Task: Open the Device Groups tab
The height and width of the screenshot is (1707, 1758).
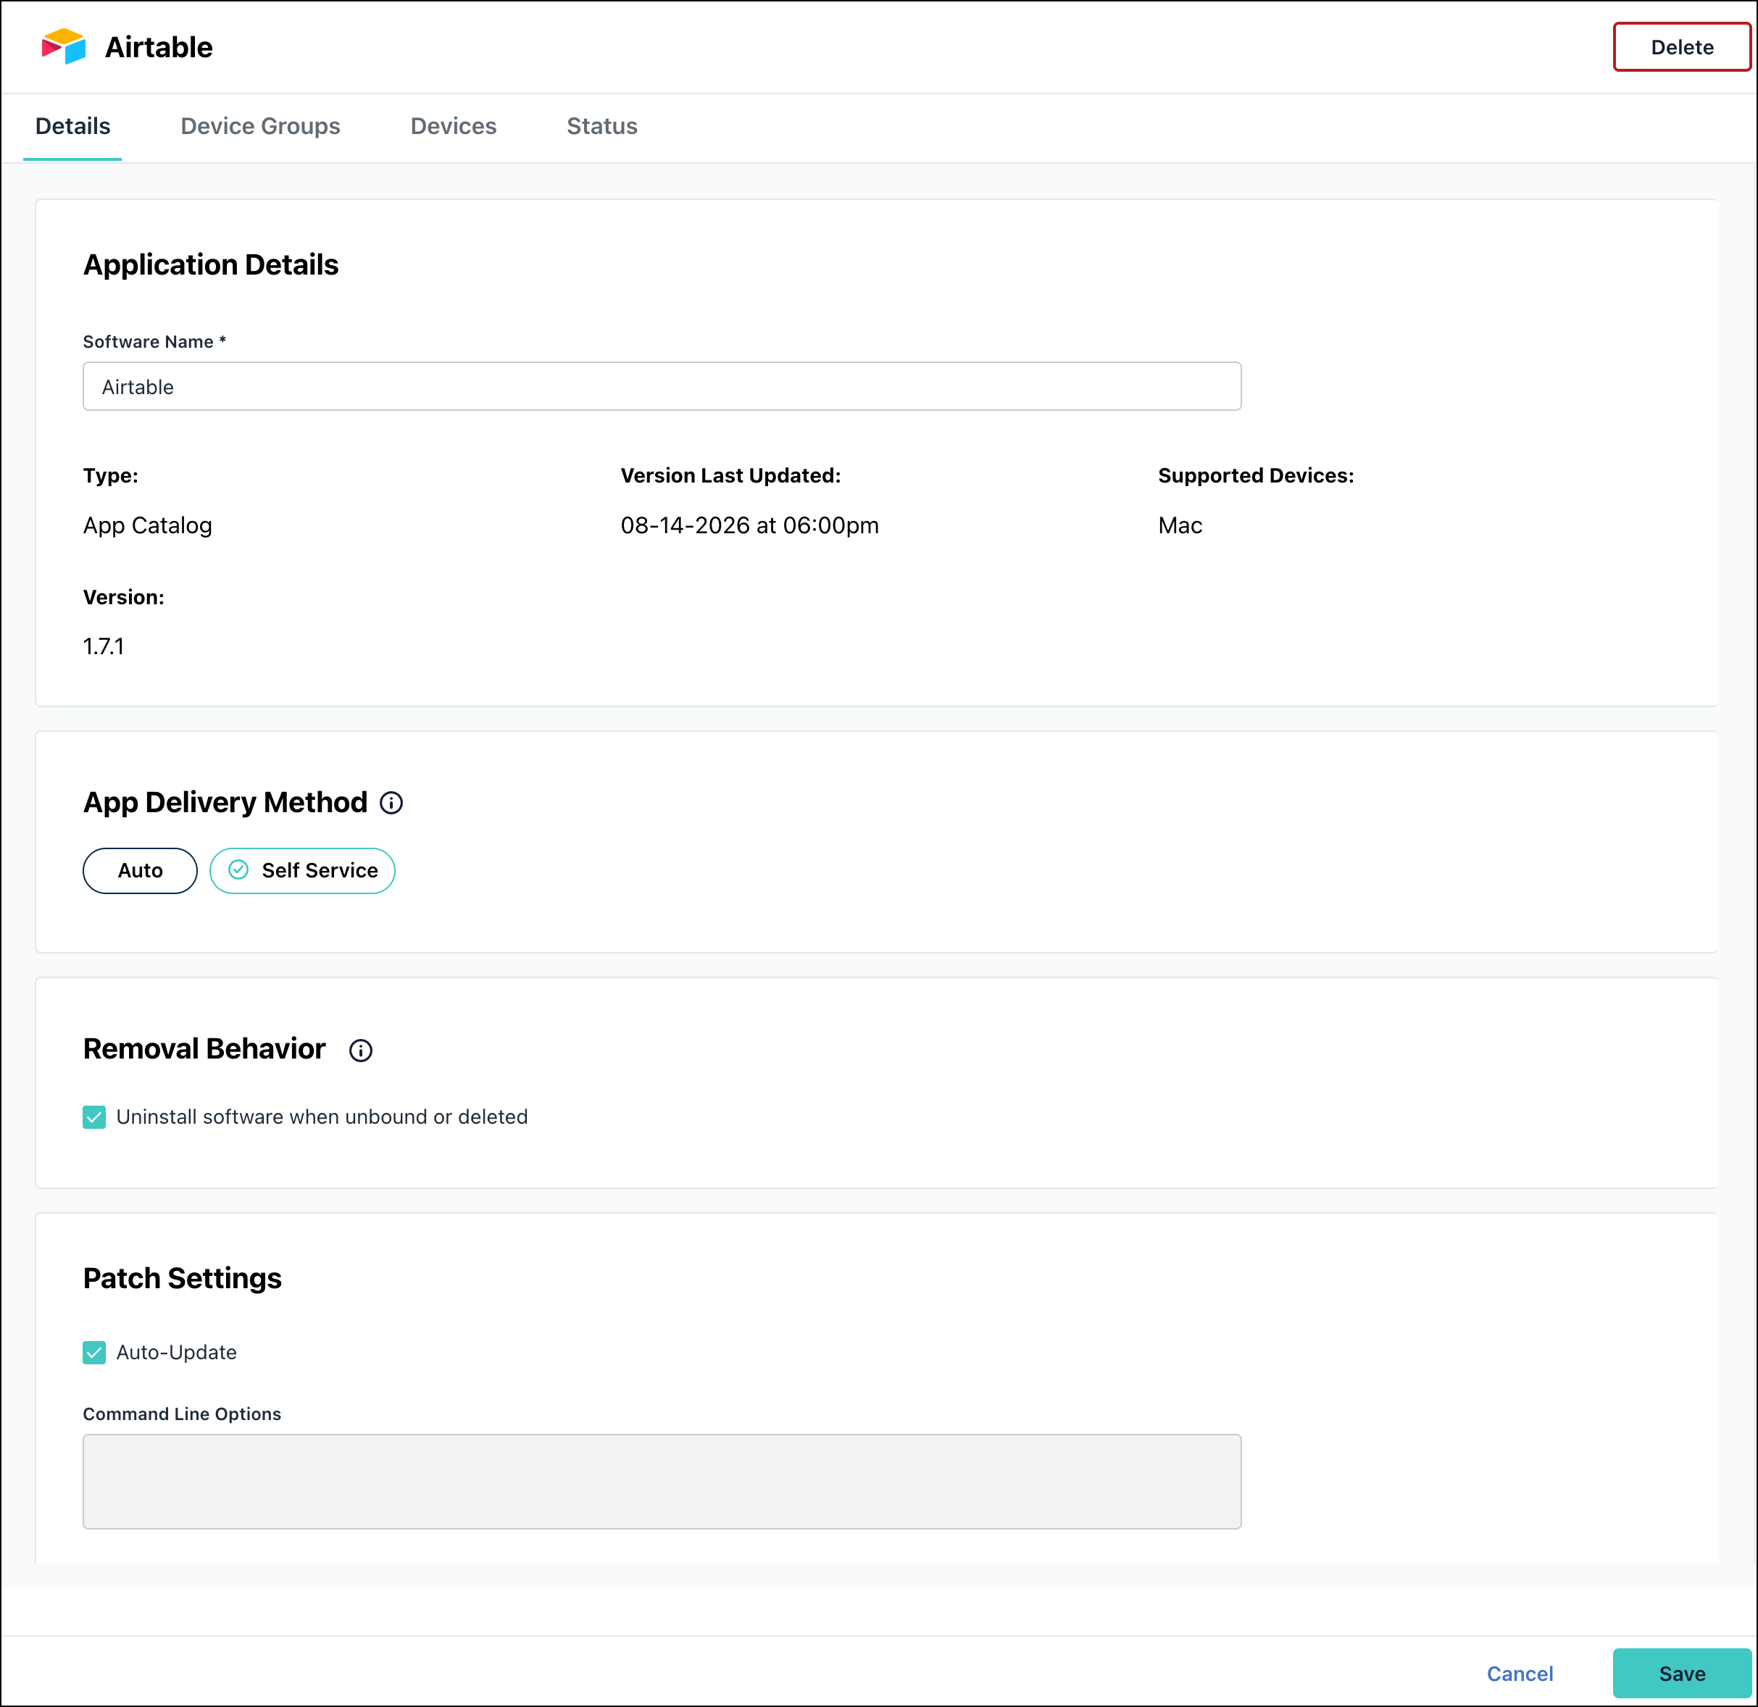Action: coord(260,127)
